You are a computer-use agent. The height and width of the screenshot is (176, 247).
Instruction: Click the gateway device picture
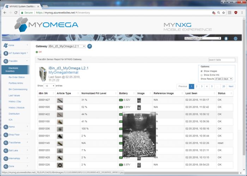pos(43,74)
